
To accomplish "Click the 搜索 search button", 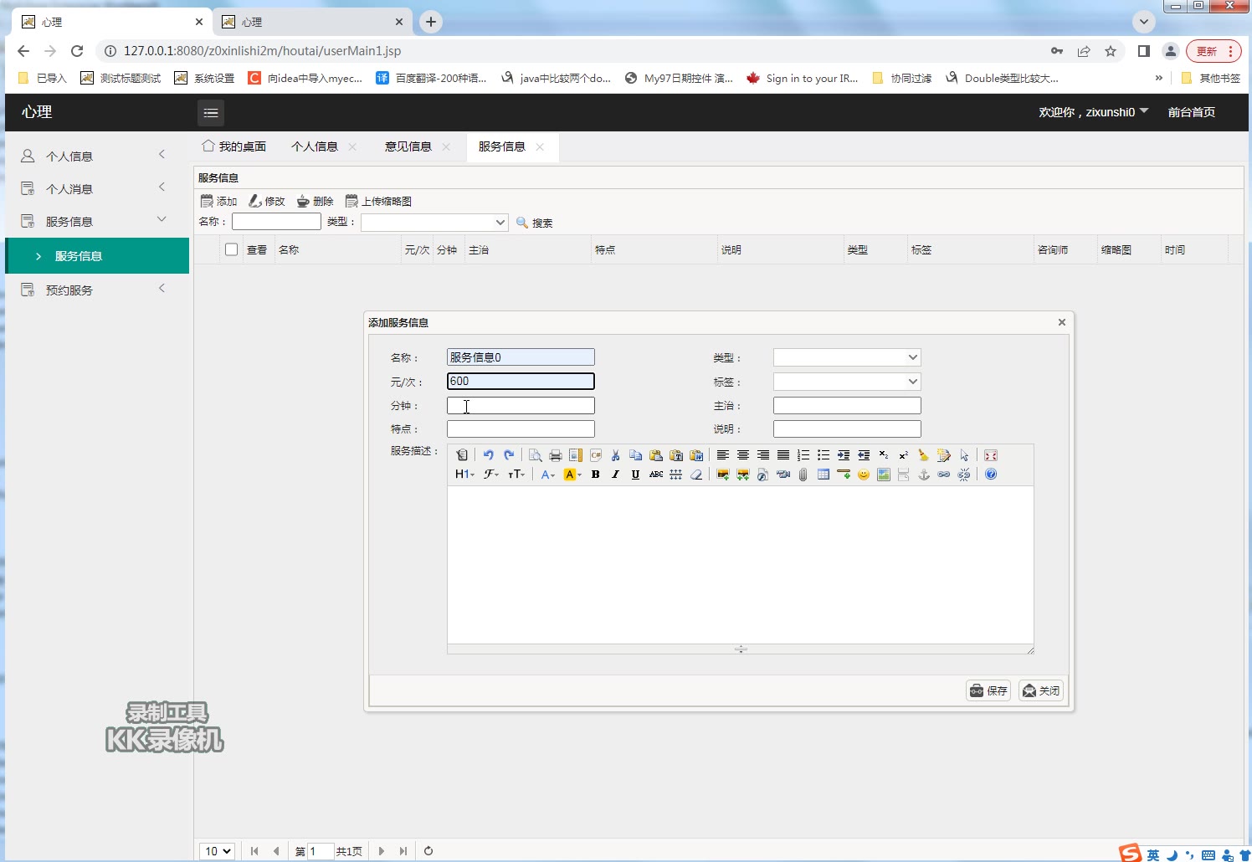I will 535,223.
